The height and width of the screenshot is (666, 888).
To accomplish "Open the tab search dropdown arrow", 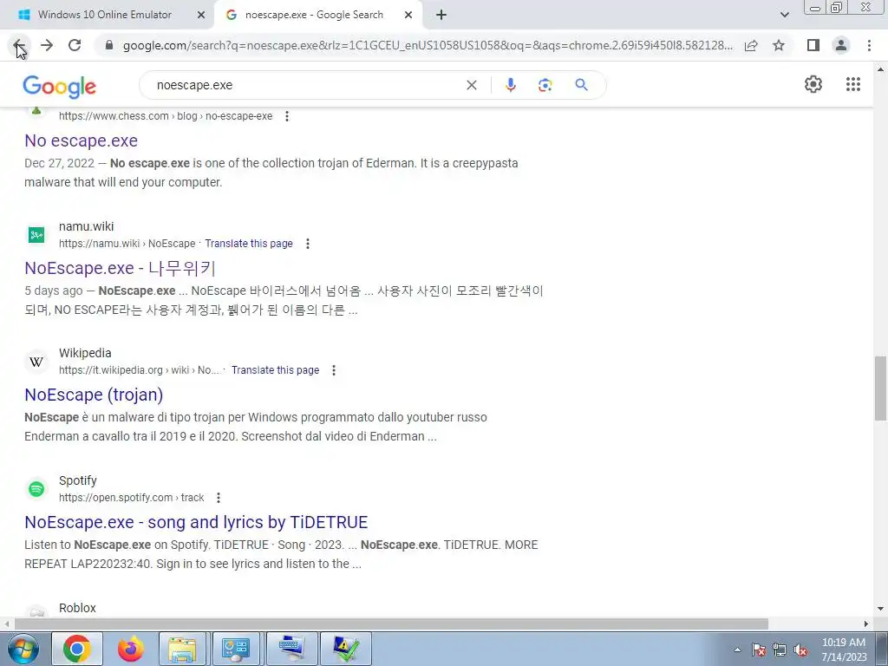I will coord(784,15).
